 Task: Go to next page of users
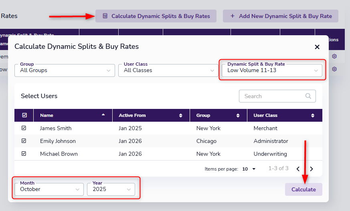coord(312,169)
